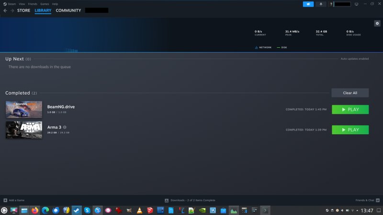The height and width of the screenshot is (215, 383).
Task: Open download settings gear icon
Action: click(377, 23)
